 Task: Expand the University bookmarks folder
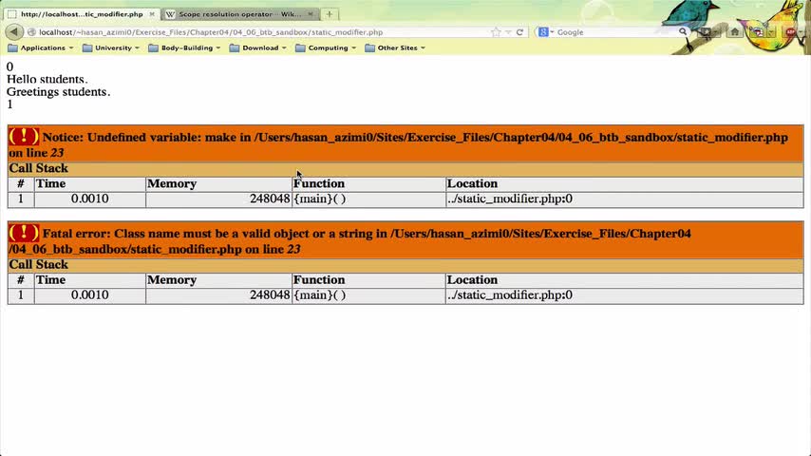point(111,47)
